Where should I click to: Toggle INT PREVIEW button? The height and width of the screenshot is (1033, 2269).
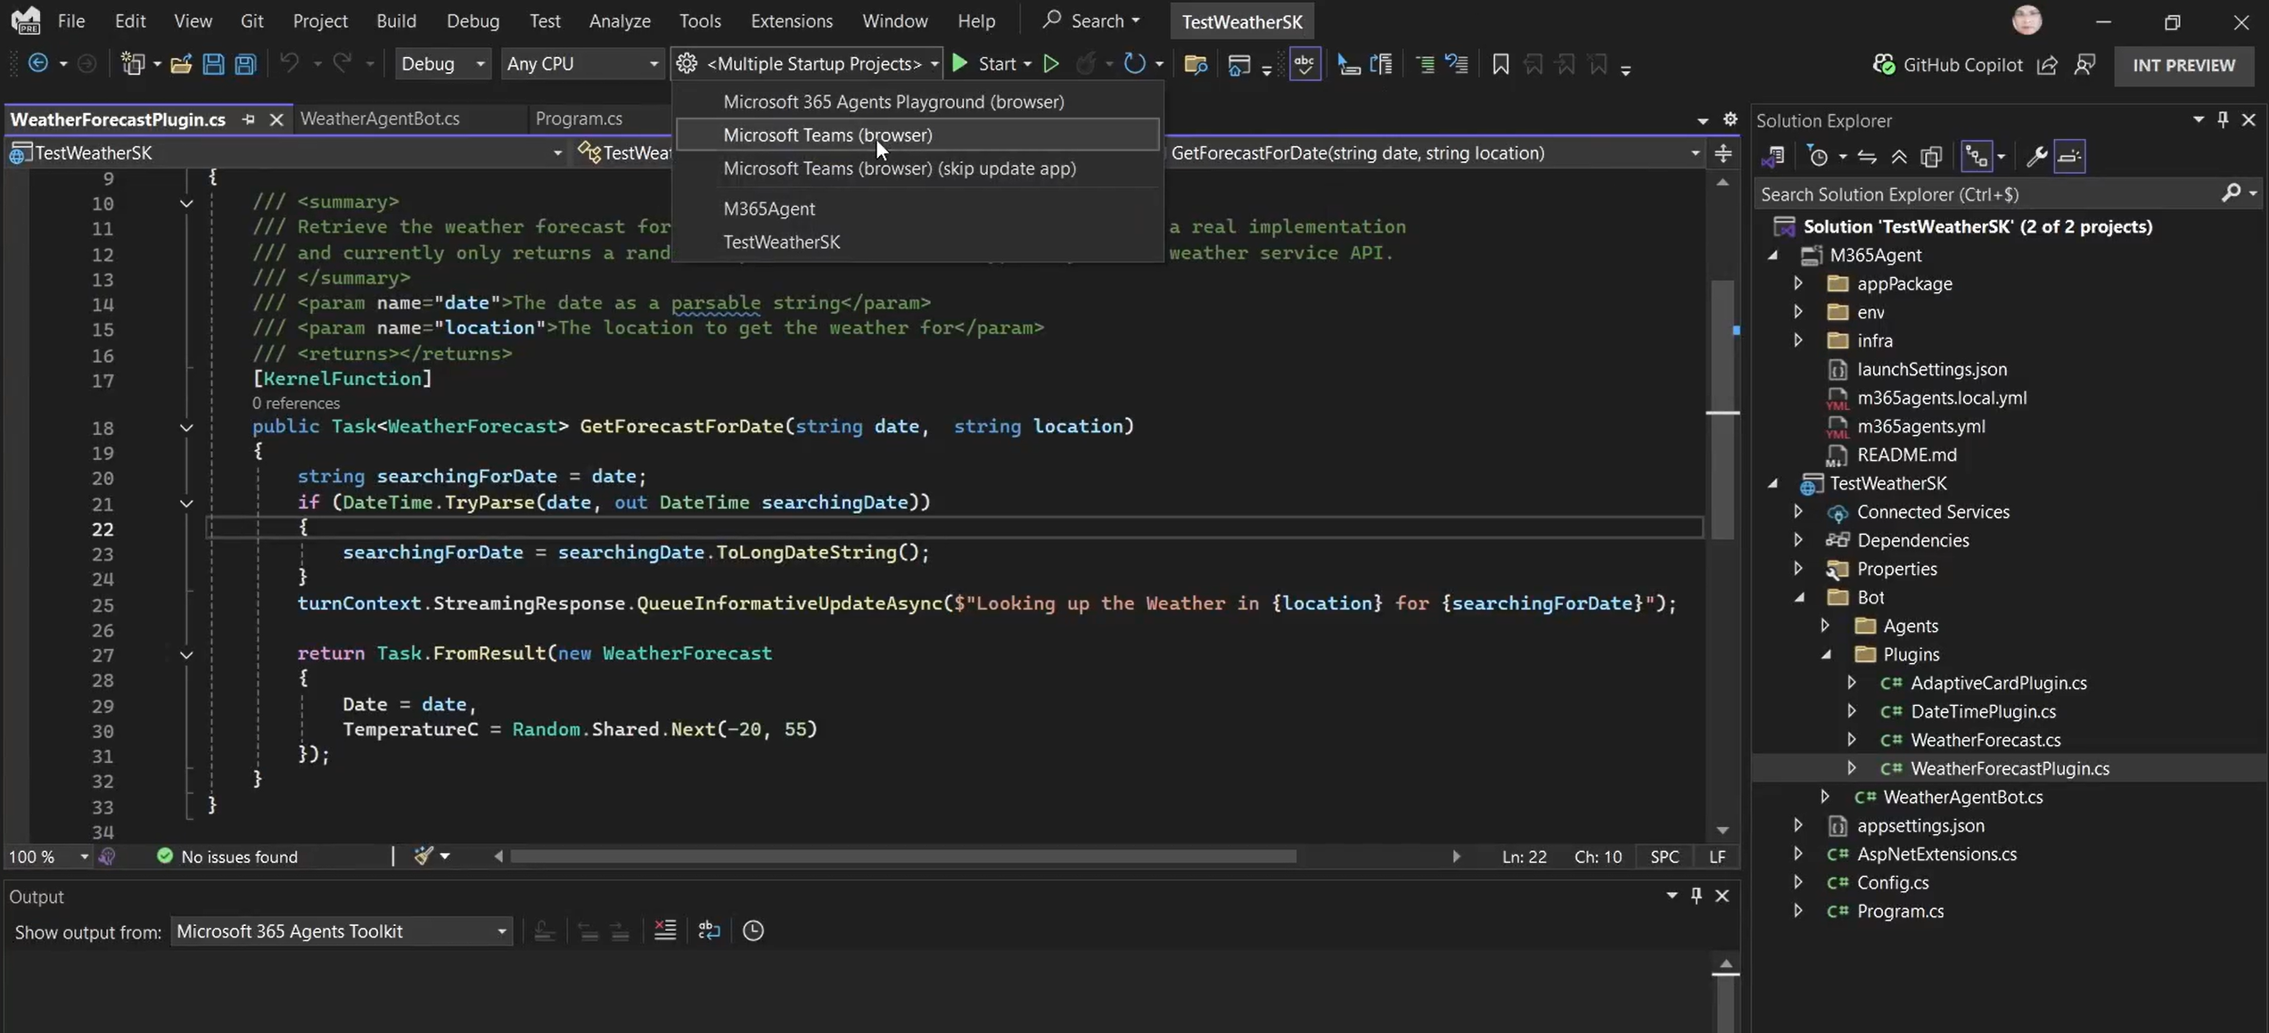pos(2183,65)
